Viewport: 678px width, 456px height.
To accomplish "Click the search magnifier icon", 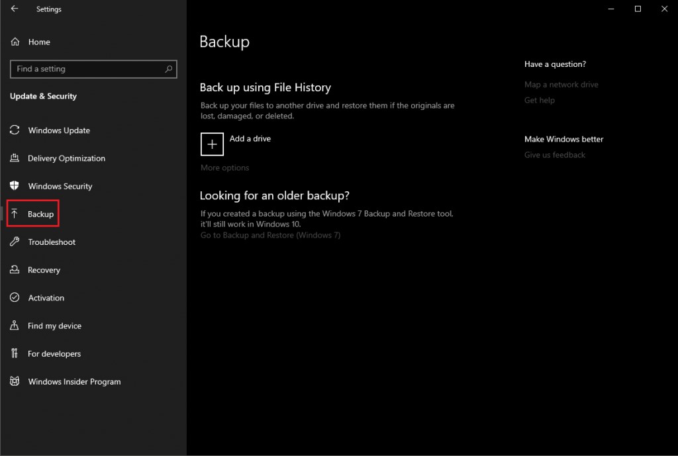I will pos(169,69).
